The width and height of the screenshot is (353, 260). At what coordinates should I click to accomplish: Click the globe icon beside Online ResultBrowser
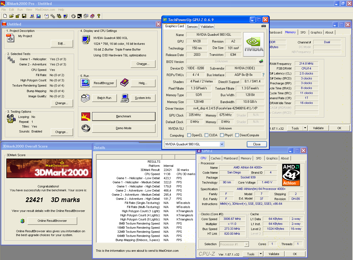point(23,221)
